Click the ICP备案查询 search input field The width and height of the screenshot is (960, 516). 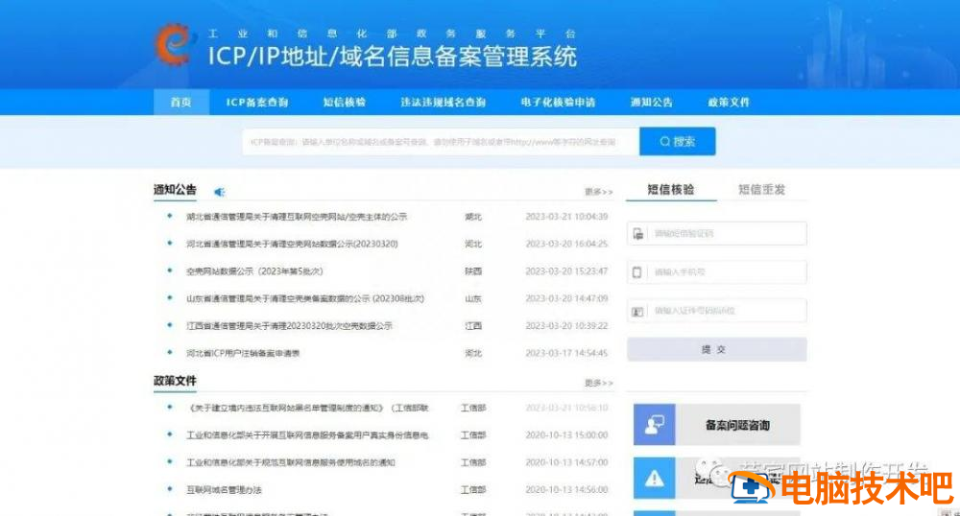pos(441,142)
